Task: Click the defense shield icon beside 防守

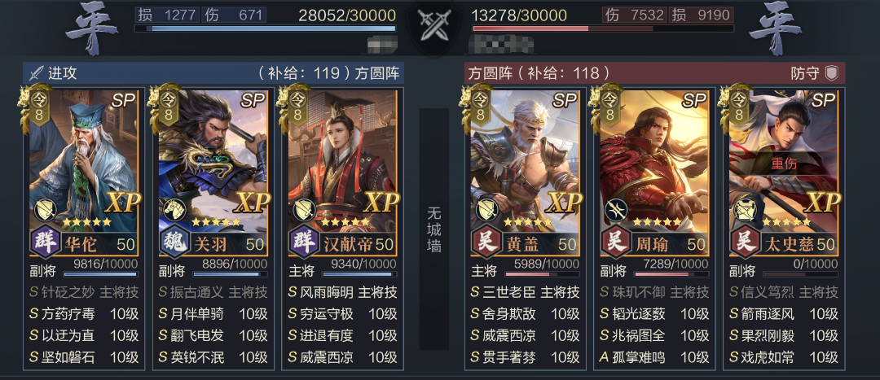Action: [x=832, y=73]
